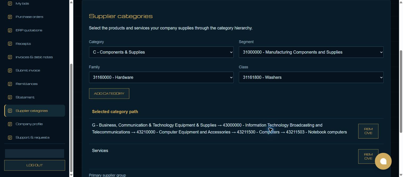
Task: Click the Supplier categories sidebar icon
Action: tap(10, 111)
